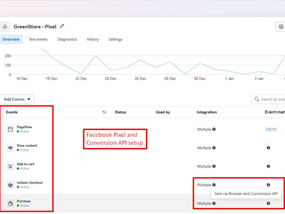Click the Integration column header

[207, 112]
